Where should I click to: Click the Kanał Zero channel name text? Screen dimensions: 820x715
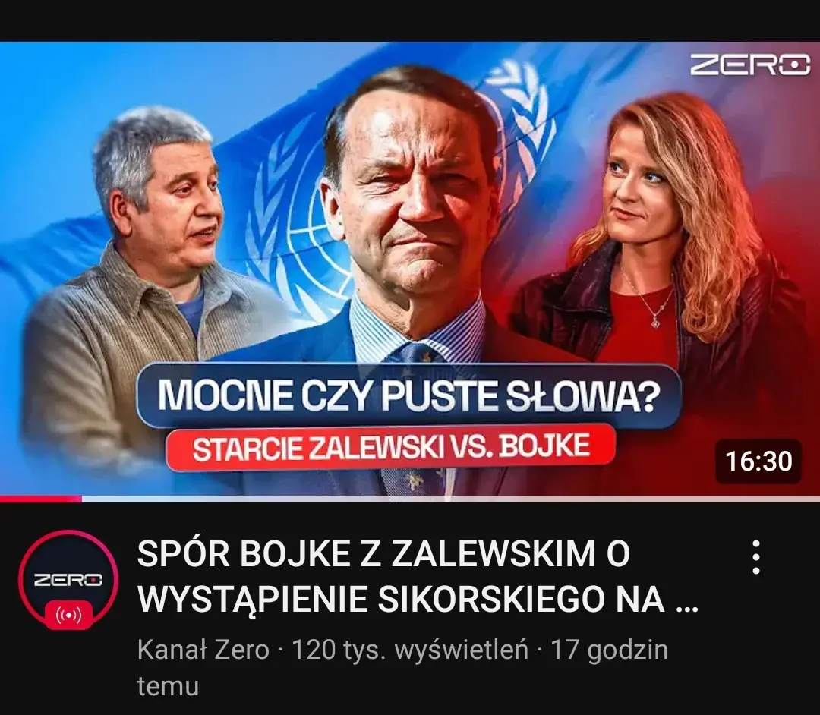(203, 650)
